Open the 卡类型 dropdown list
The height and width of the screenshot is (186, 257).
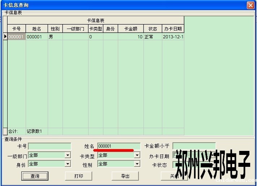tap(137, 155)
